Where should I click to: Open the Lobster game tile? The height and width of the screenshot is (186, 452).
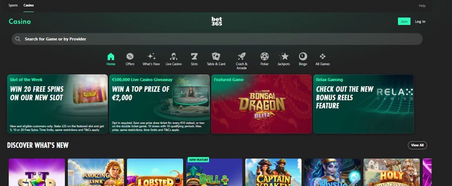[x=155, y=172]
